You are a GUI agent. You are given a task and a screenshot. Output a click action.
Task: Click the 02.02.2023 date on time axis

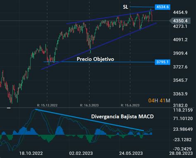coord(81,153)
